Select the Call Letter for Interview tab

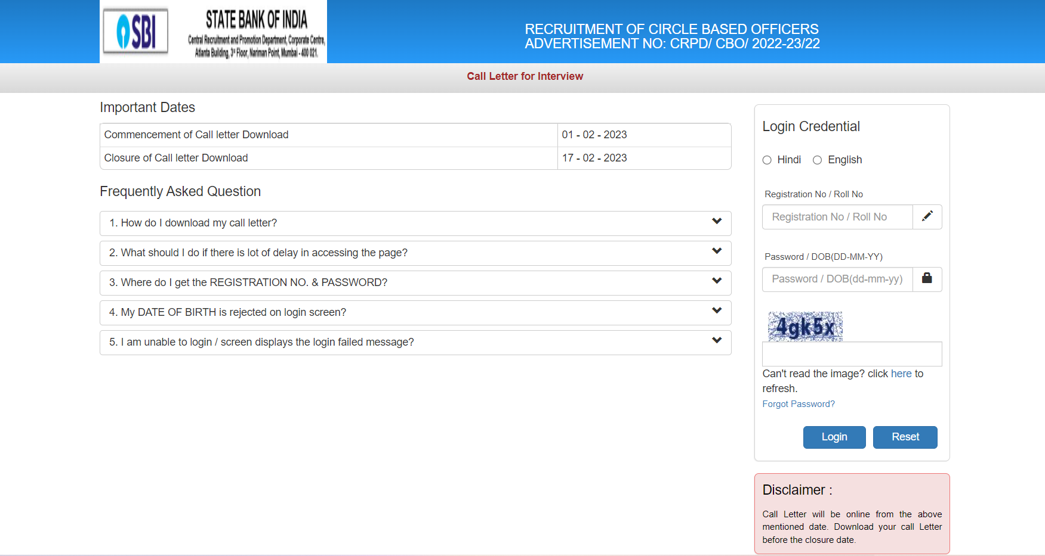tap(525, 76)
